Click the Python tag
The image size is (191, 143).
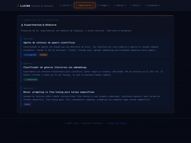click(44, 55)
